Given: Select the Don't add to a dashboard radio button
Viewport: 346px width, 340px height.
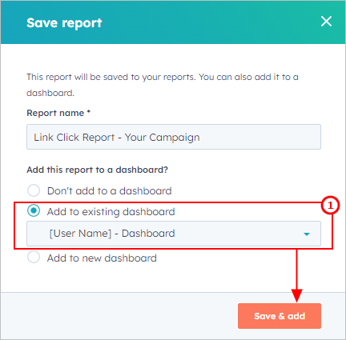Looking at the screenshot, I should click(34, 190).
